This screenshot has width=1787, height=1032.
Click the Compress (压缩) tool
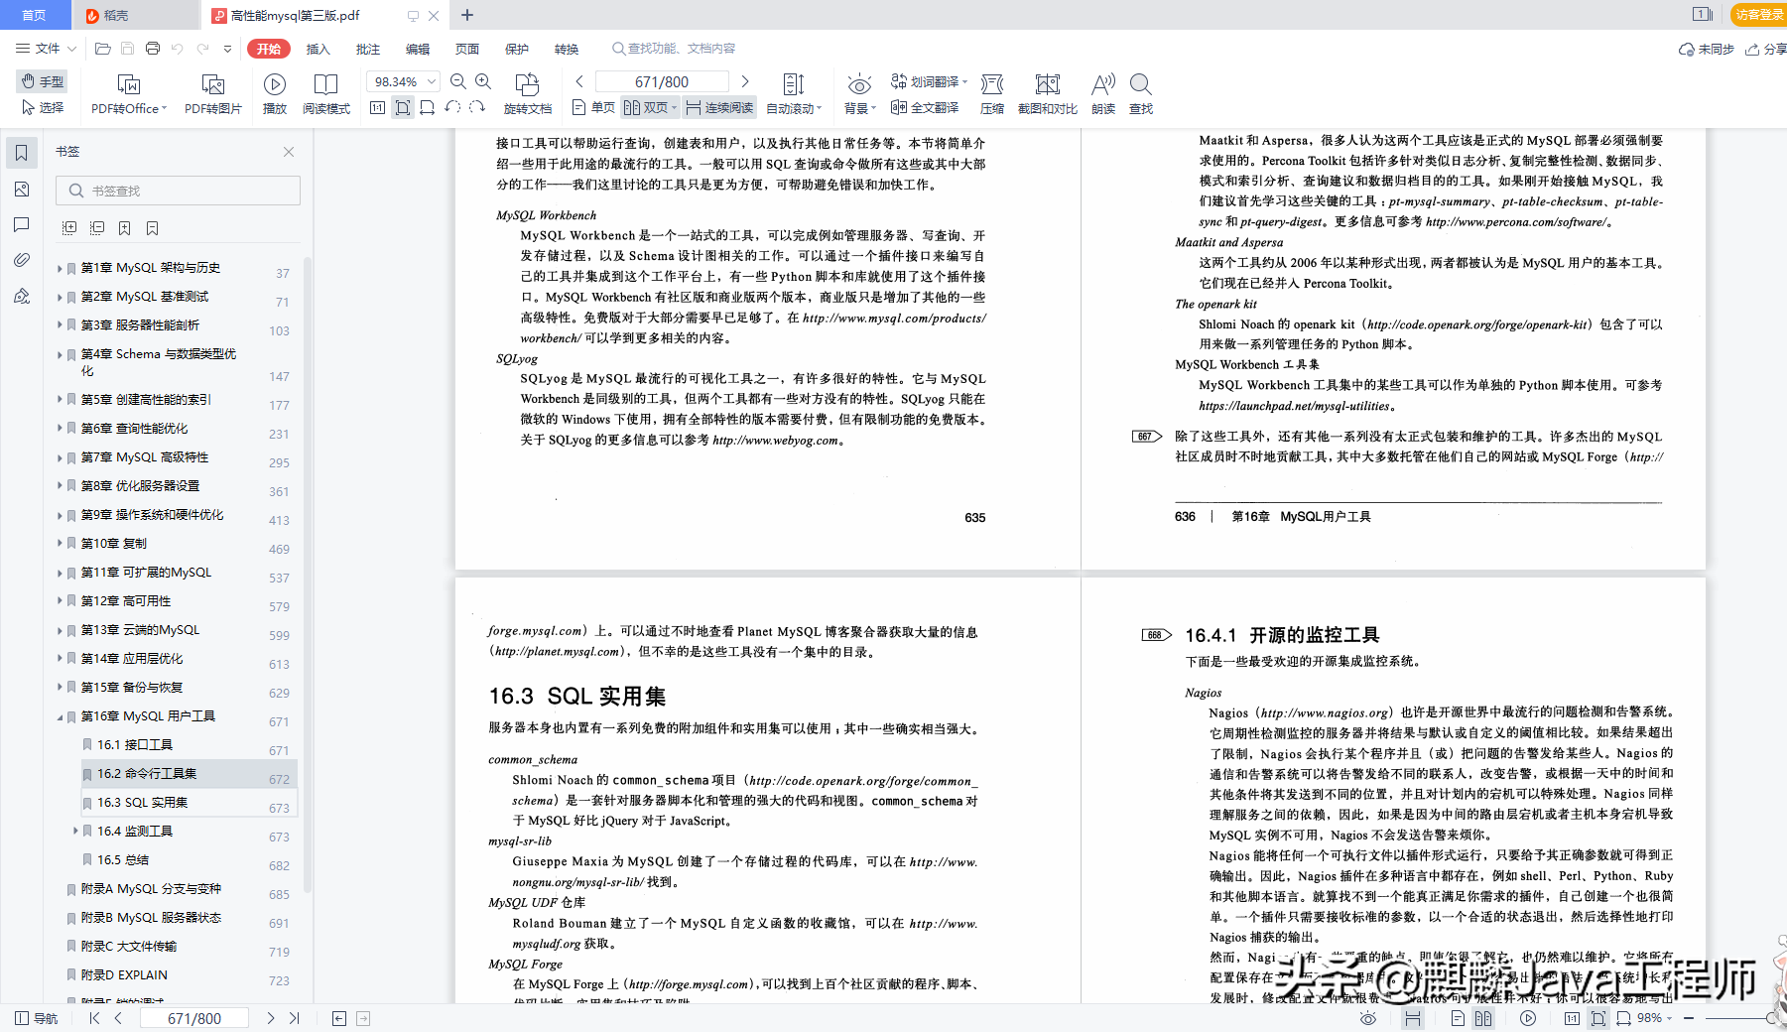tap(992, 94)
